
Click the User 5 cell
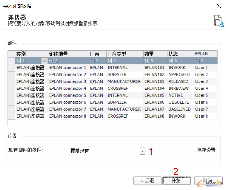click(206, 95)
